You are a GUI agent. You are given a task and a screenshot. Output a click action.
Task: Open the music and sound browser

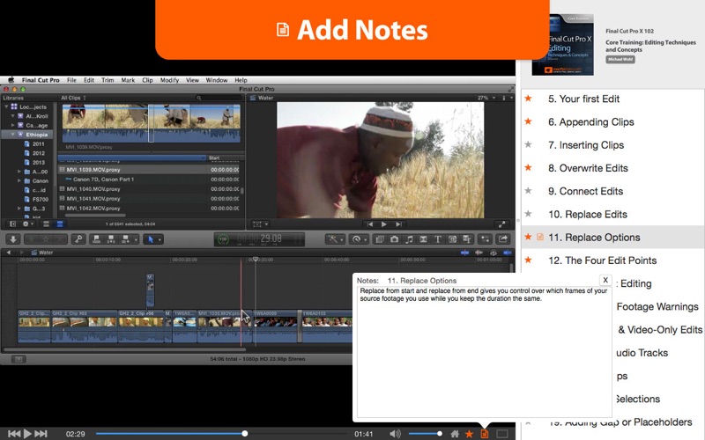tap(409, 239)
